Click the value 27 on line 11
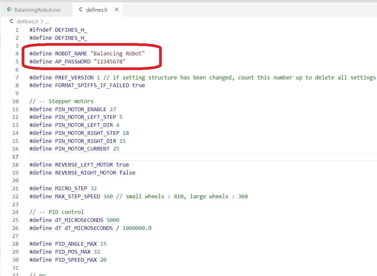Image resolution: width=377 pixels, height=276 pixels. tap(113, 109)
